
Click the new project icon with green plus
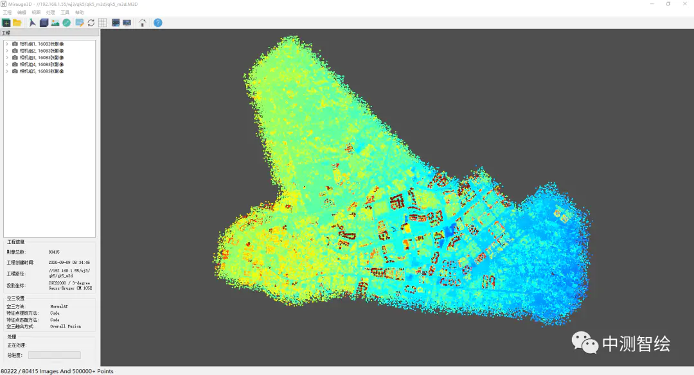click(x=6, y=22)
